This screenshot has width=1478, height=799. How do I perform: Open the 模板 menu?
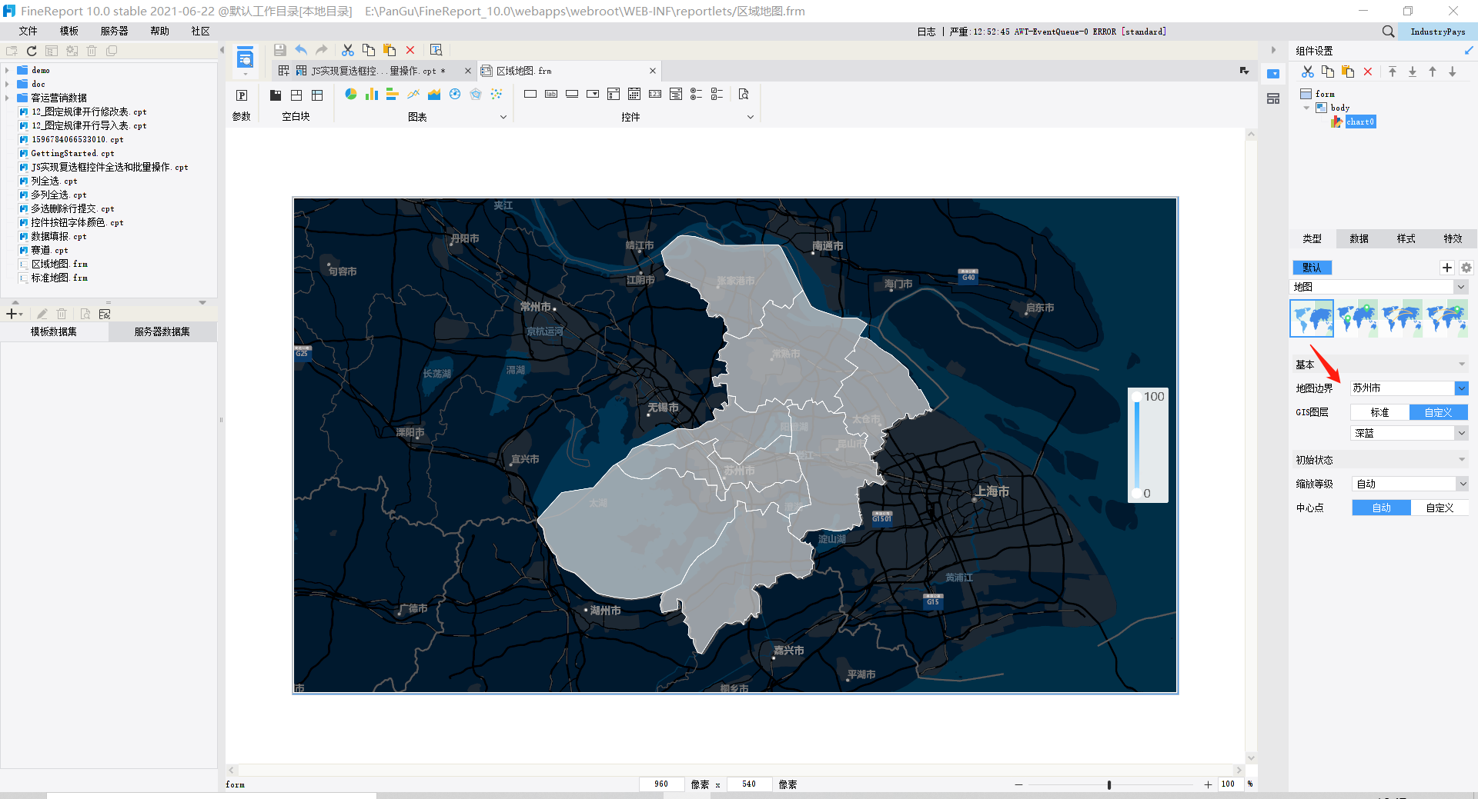69,31
